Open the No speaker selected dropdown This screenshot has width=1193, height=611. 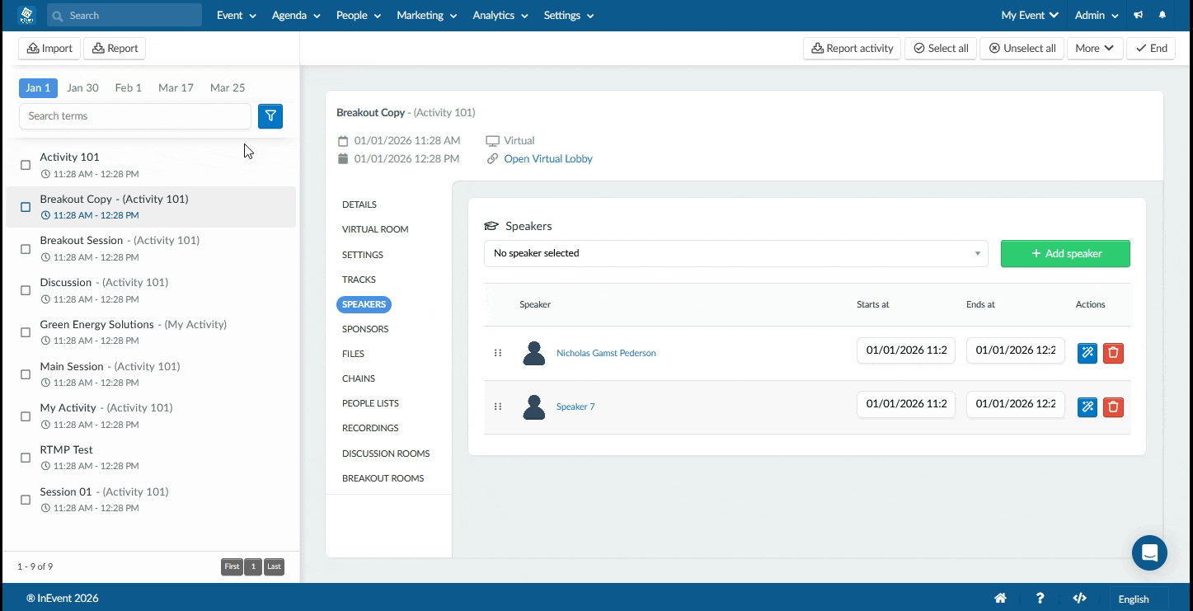(x=735, y=253)
